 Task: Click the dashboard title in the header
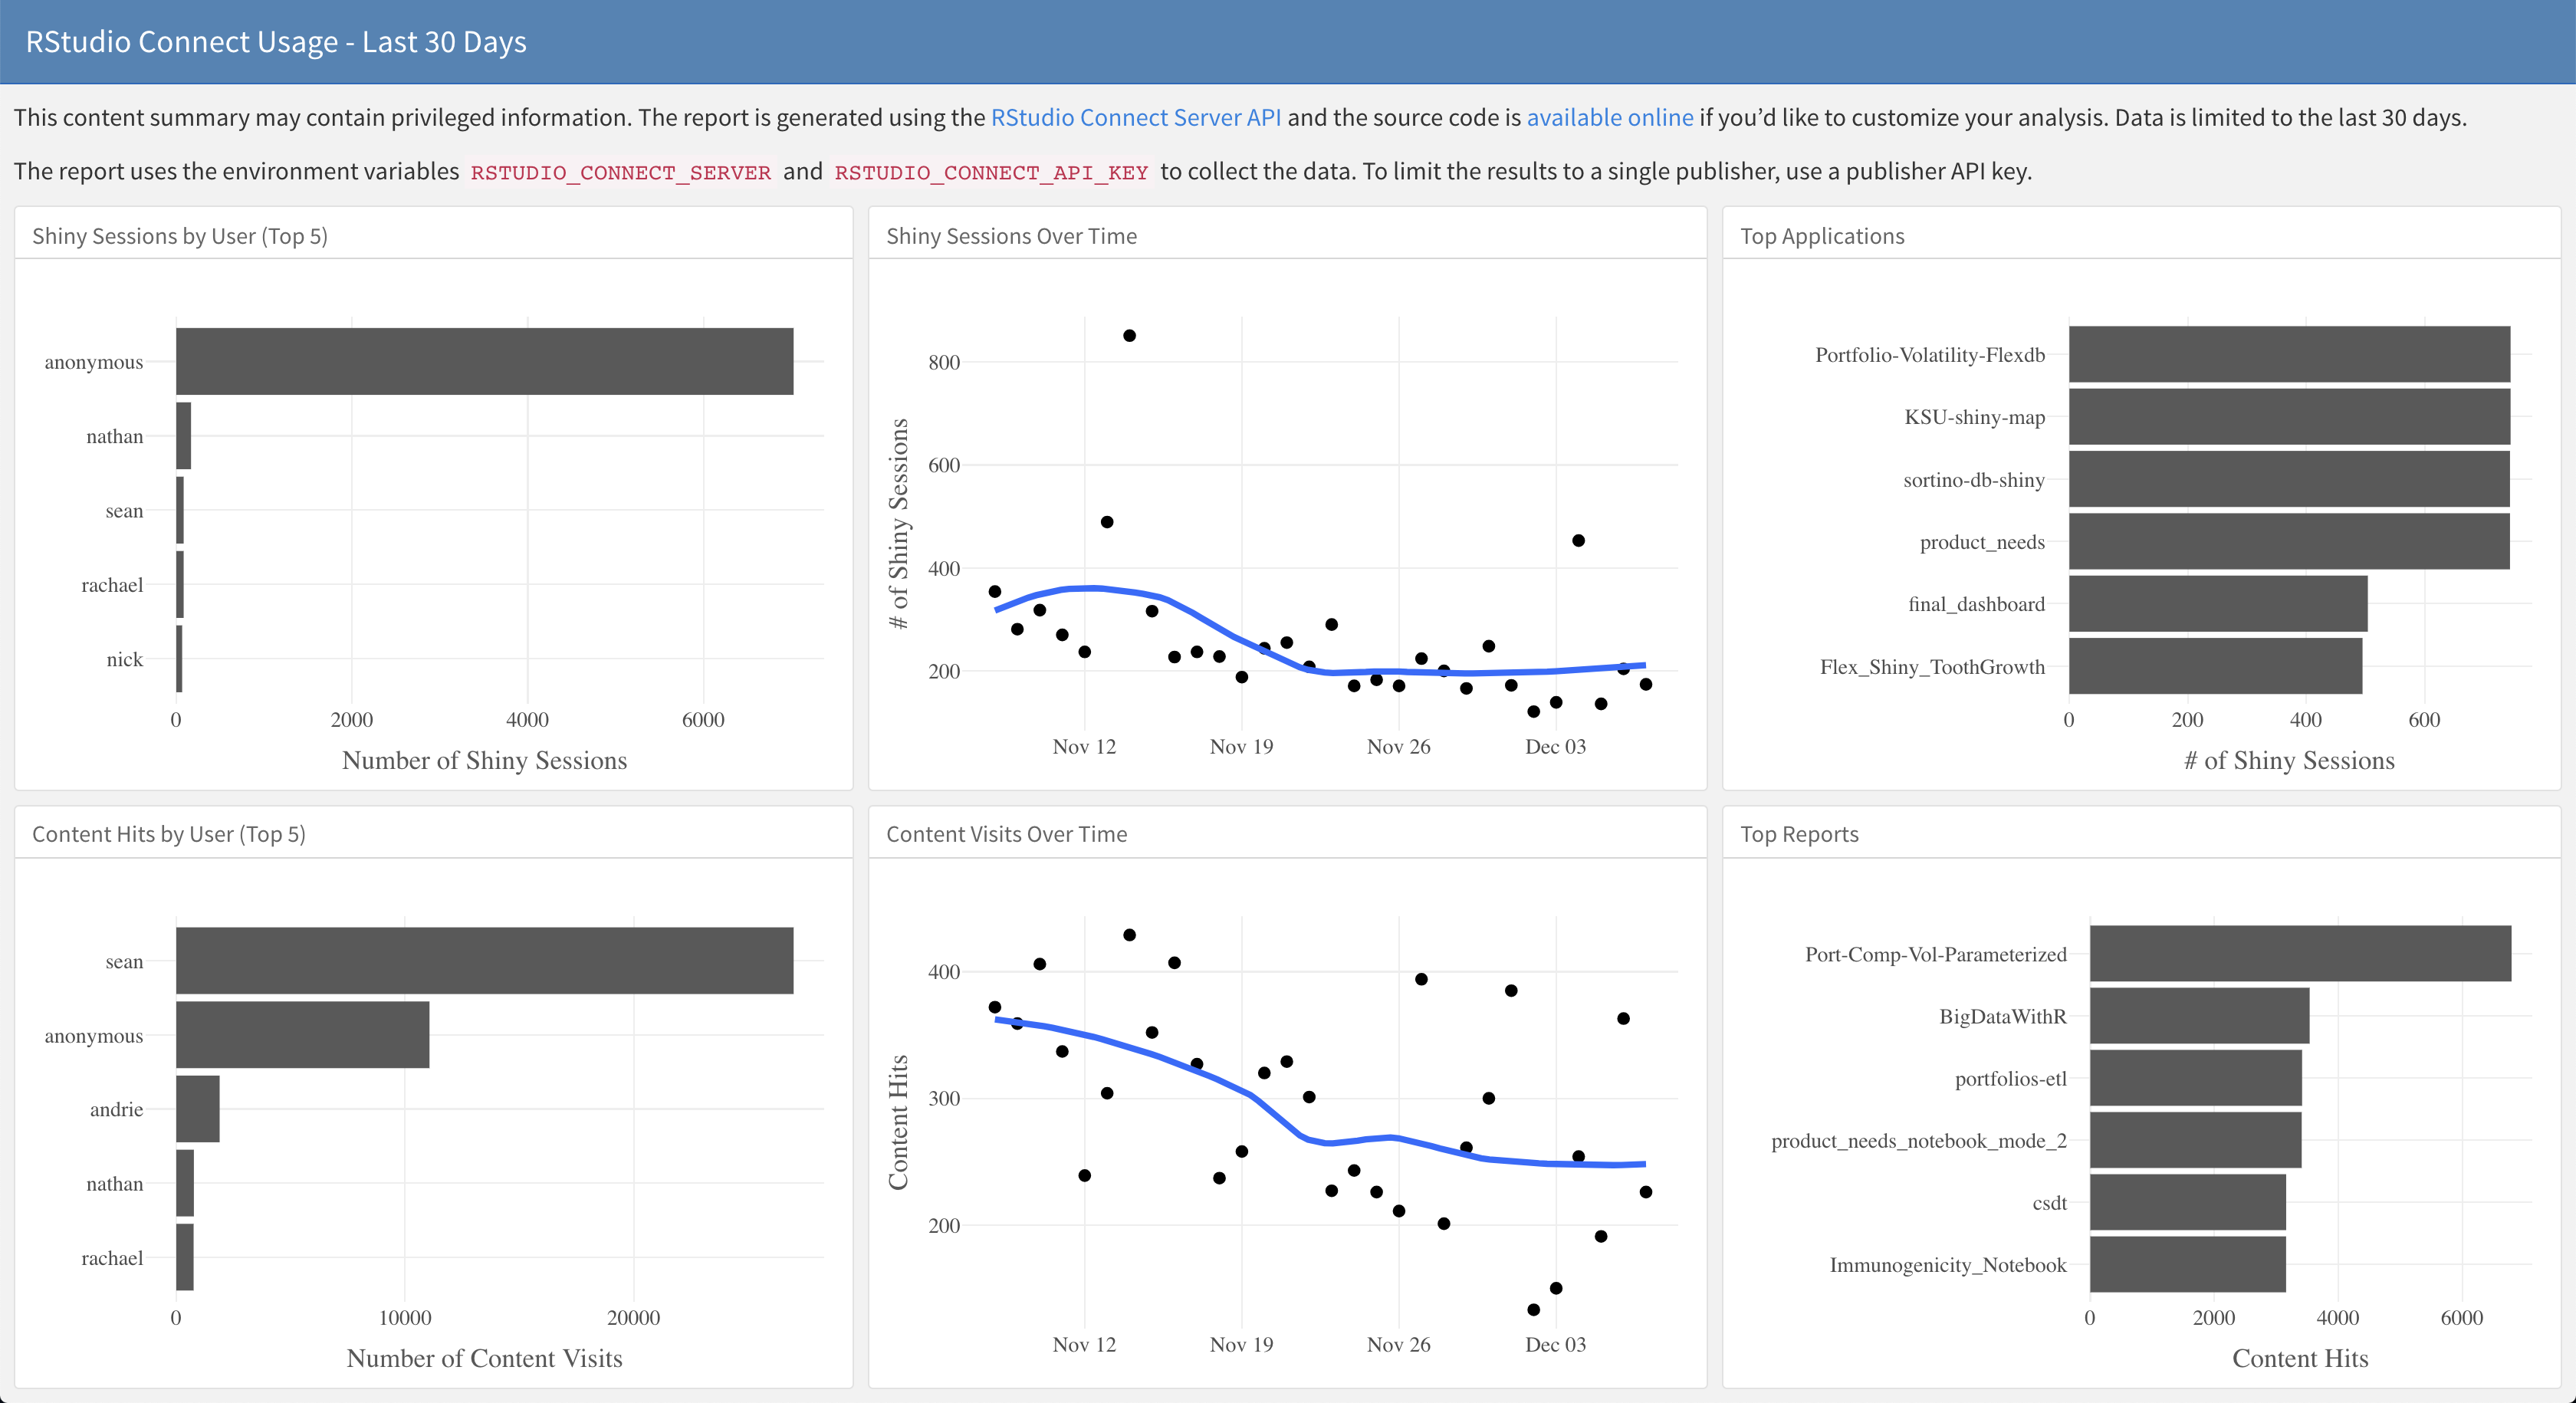point(276,42)
